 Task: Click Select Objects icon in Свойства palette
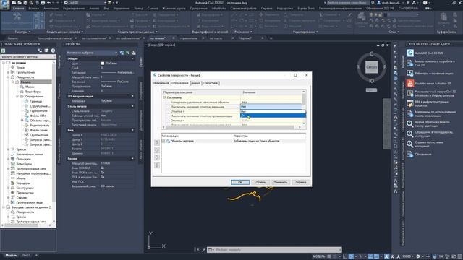(128, 53)
